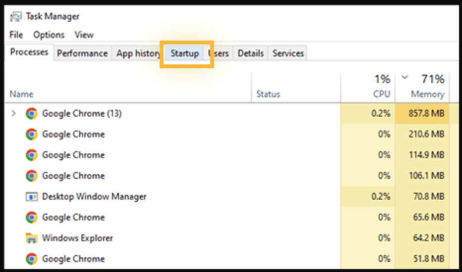Screen dimensions: 462x272
Task: Click the 70.8 MB memory cell
Action: tap(422, 196)
